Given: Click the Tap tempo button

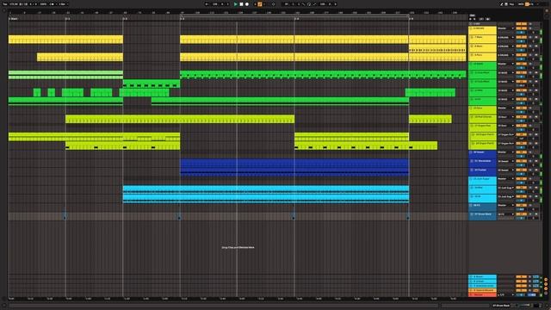Looking at the screenshot, I should click(x=4, y=4).
